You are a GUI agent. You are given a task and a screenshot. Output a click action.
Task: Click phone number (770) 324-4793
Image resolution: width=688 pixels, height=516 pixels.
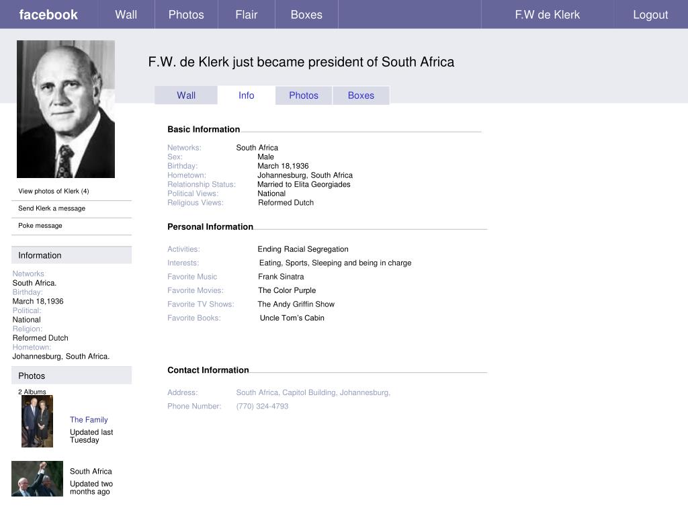(x=263, y=406)
